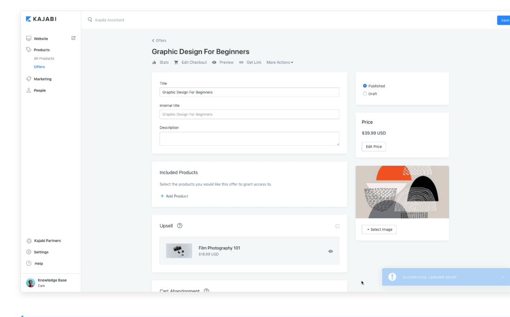Click the Internal title input field

[x=249, y=115]
